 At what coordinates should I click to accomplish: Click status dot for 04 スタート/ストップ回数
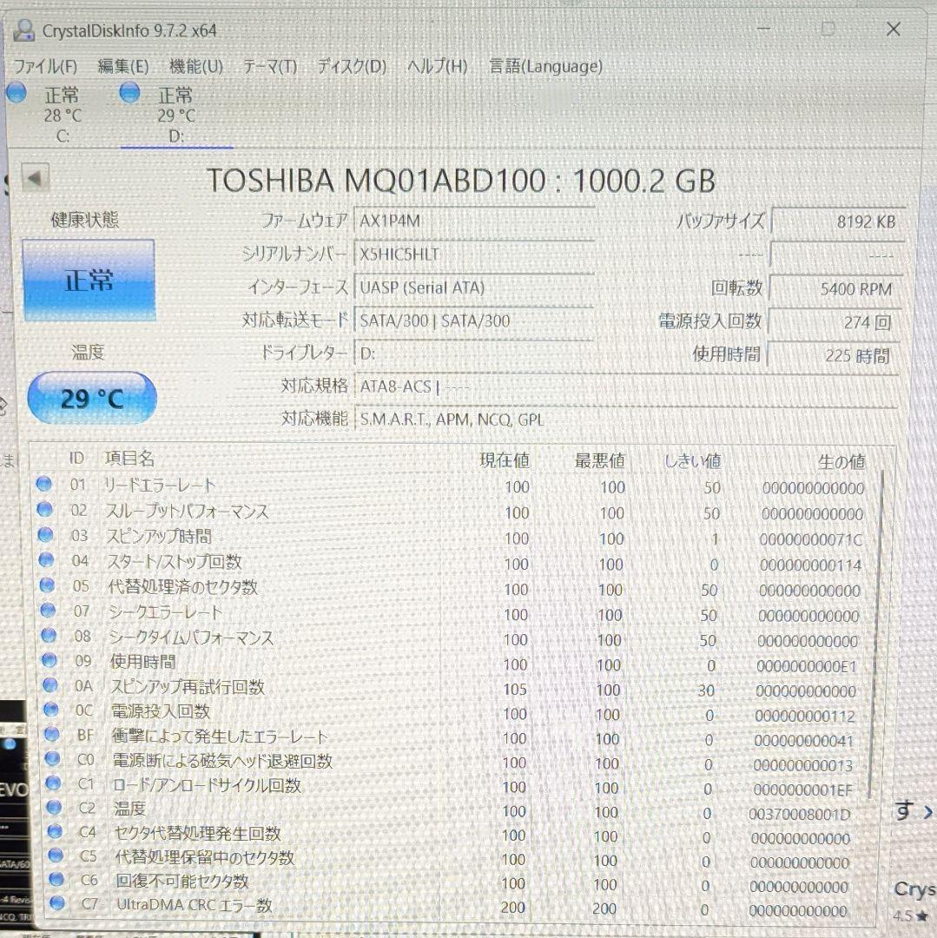(x=46, y=560)
